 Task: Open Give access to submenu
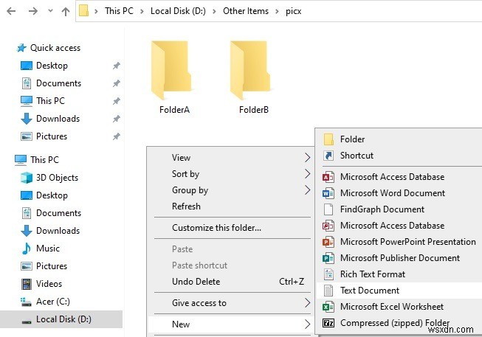click(233, 303)
